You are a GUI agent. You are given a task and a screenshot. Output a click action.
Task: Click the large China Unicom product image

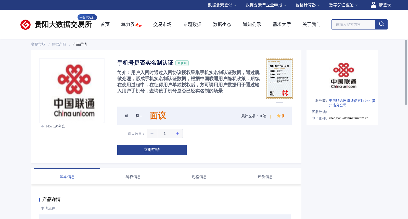coord(72,91)
